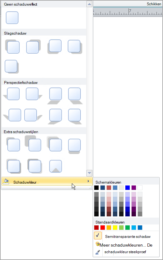Screen dimensions: 163x260
Task: Toggle Semitransparante schaduw checkmark
Action: point(98,235)
